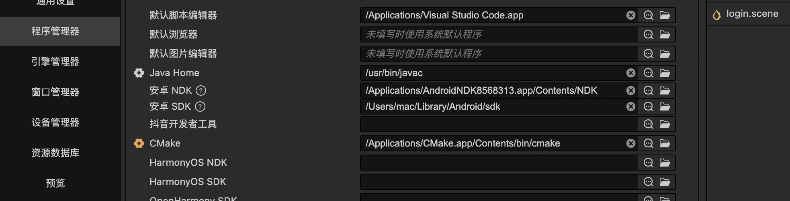Open folder picker for Android NDK

(665, 90)
